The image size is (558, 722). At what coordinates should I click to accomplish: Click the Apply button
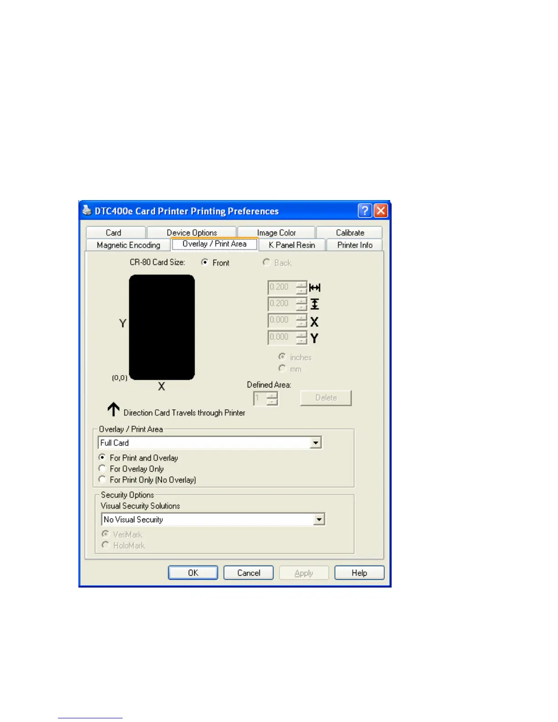pyautogui.click(x=304, y=572)
